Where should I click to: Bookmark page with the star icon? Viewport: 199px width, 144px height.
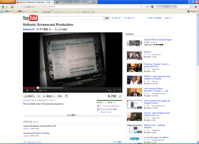(142, 7)
